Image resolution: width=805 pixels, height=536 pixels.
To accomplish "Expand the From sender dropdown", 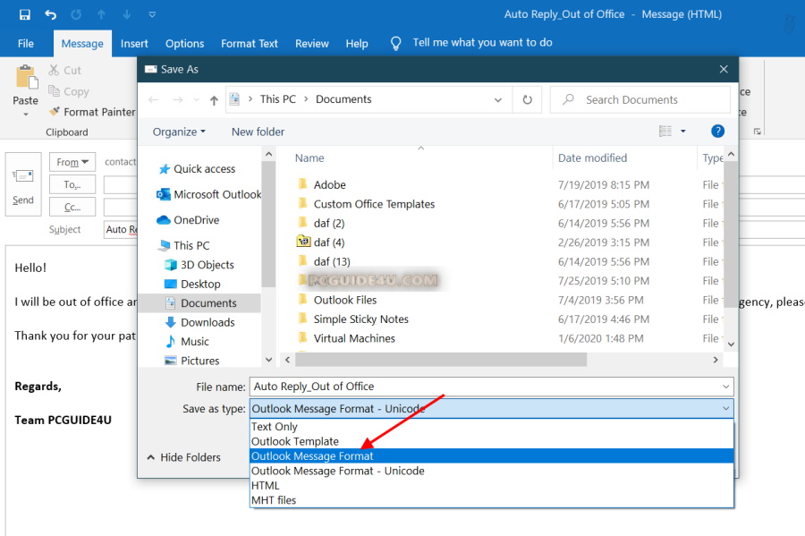I will coord(74,162).
